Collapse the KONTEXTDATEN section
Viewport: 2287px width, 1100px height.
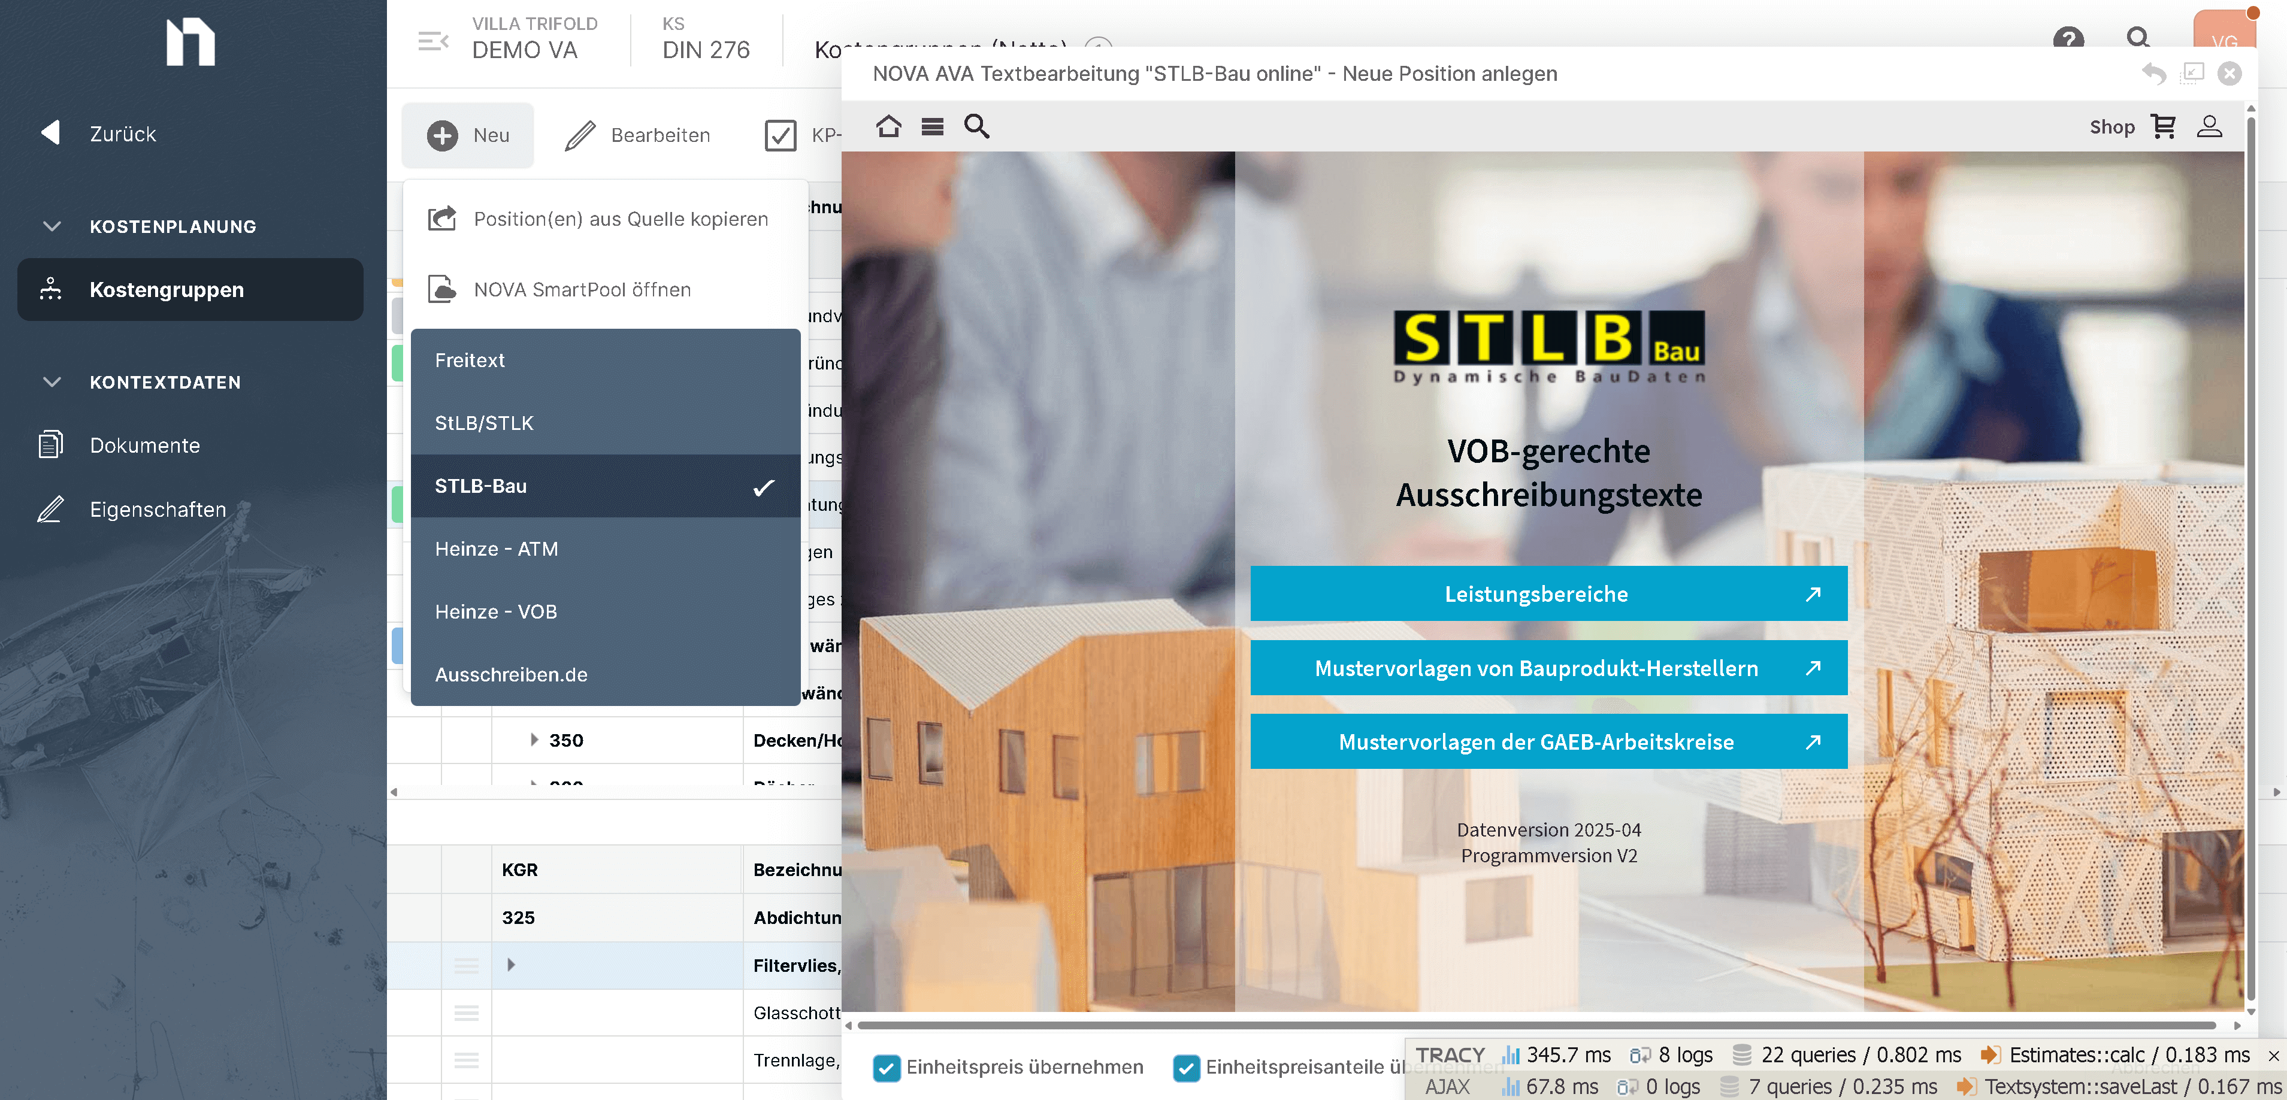coord(52,382)
